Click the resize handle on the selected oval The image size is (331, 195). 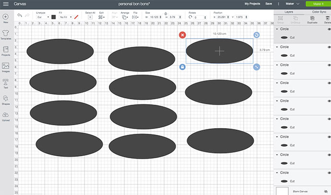point(257,67)
